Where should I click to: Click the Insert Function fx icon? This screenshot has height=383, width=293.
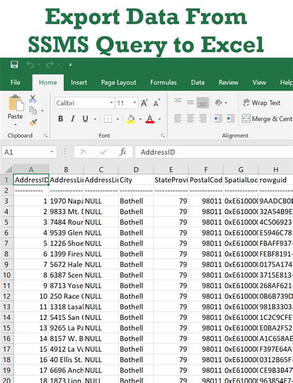[123, 152]
